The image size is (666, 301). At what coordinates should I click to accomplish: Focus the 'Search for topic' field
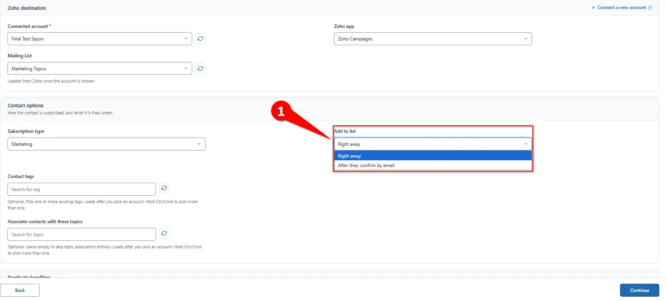coord(82,235)
